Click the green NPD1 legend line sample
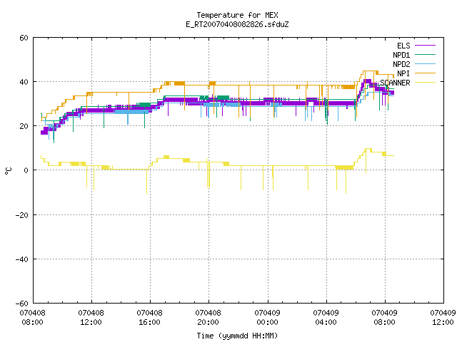The width and height of the screenshot is (457, 342). 426,55
